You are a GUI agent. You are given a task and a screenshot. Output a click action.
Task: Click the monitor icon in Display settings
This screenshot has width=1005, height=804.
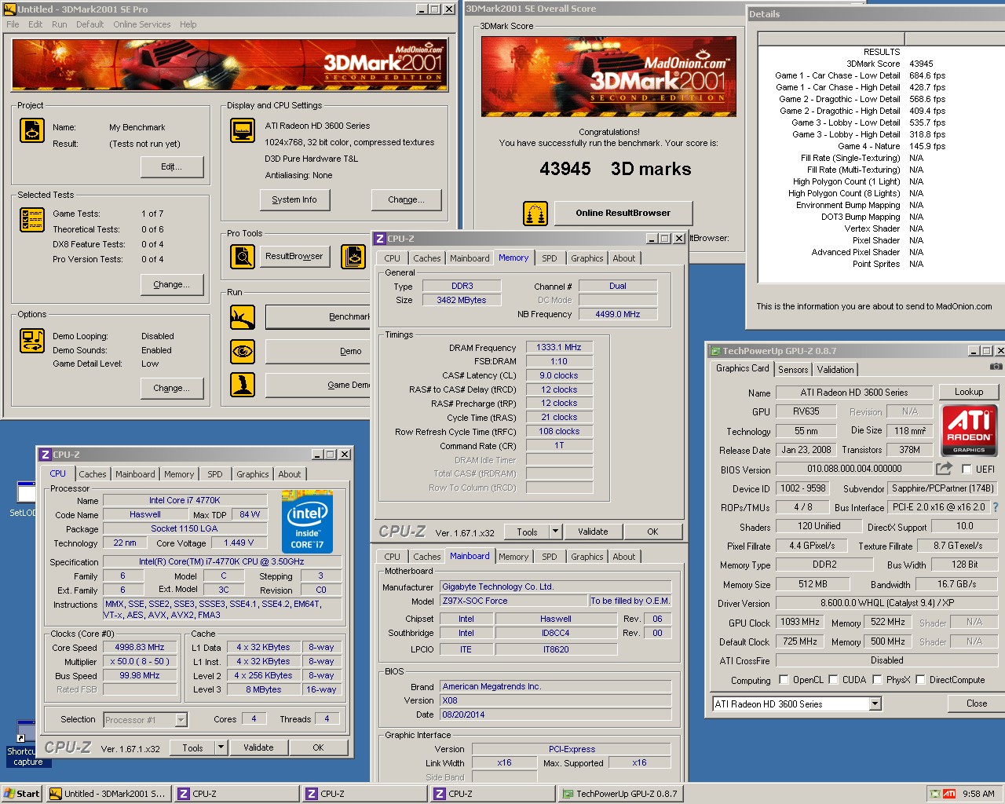(243, 130)
